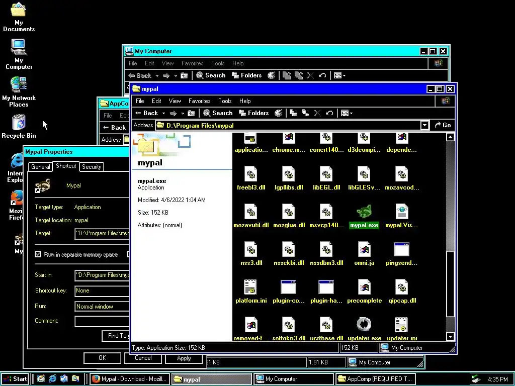Click scroll down arrow in mypal file list
Screen dimensions: 515x386
[450, 336]
